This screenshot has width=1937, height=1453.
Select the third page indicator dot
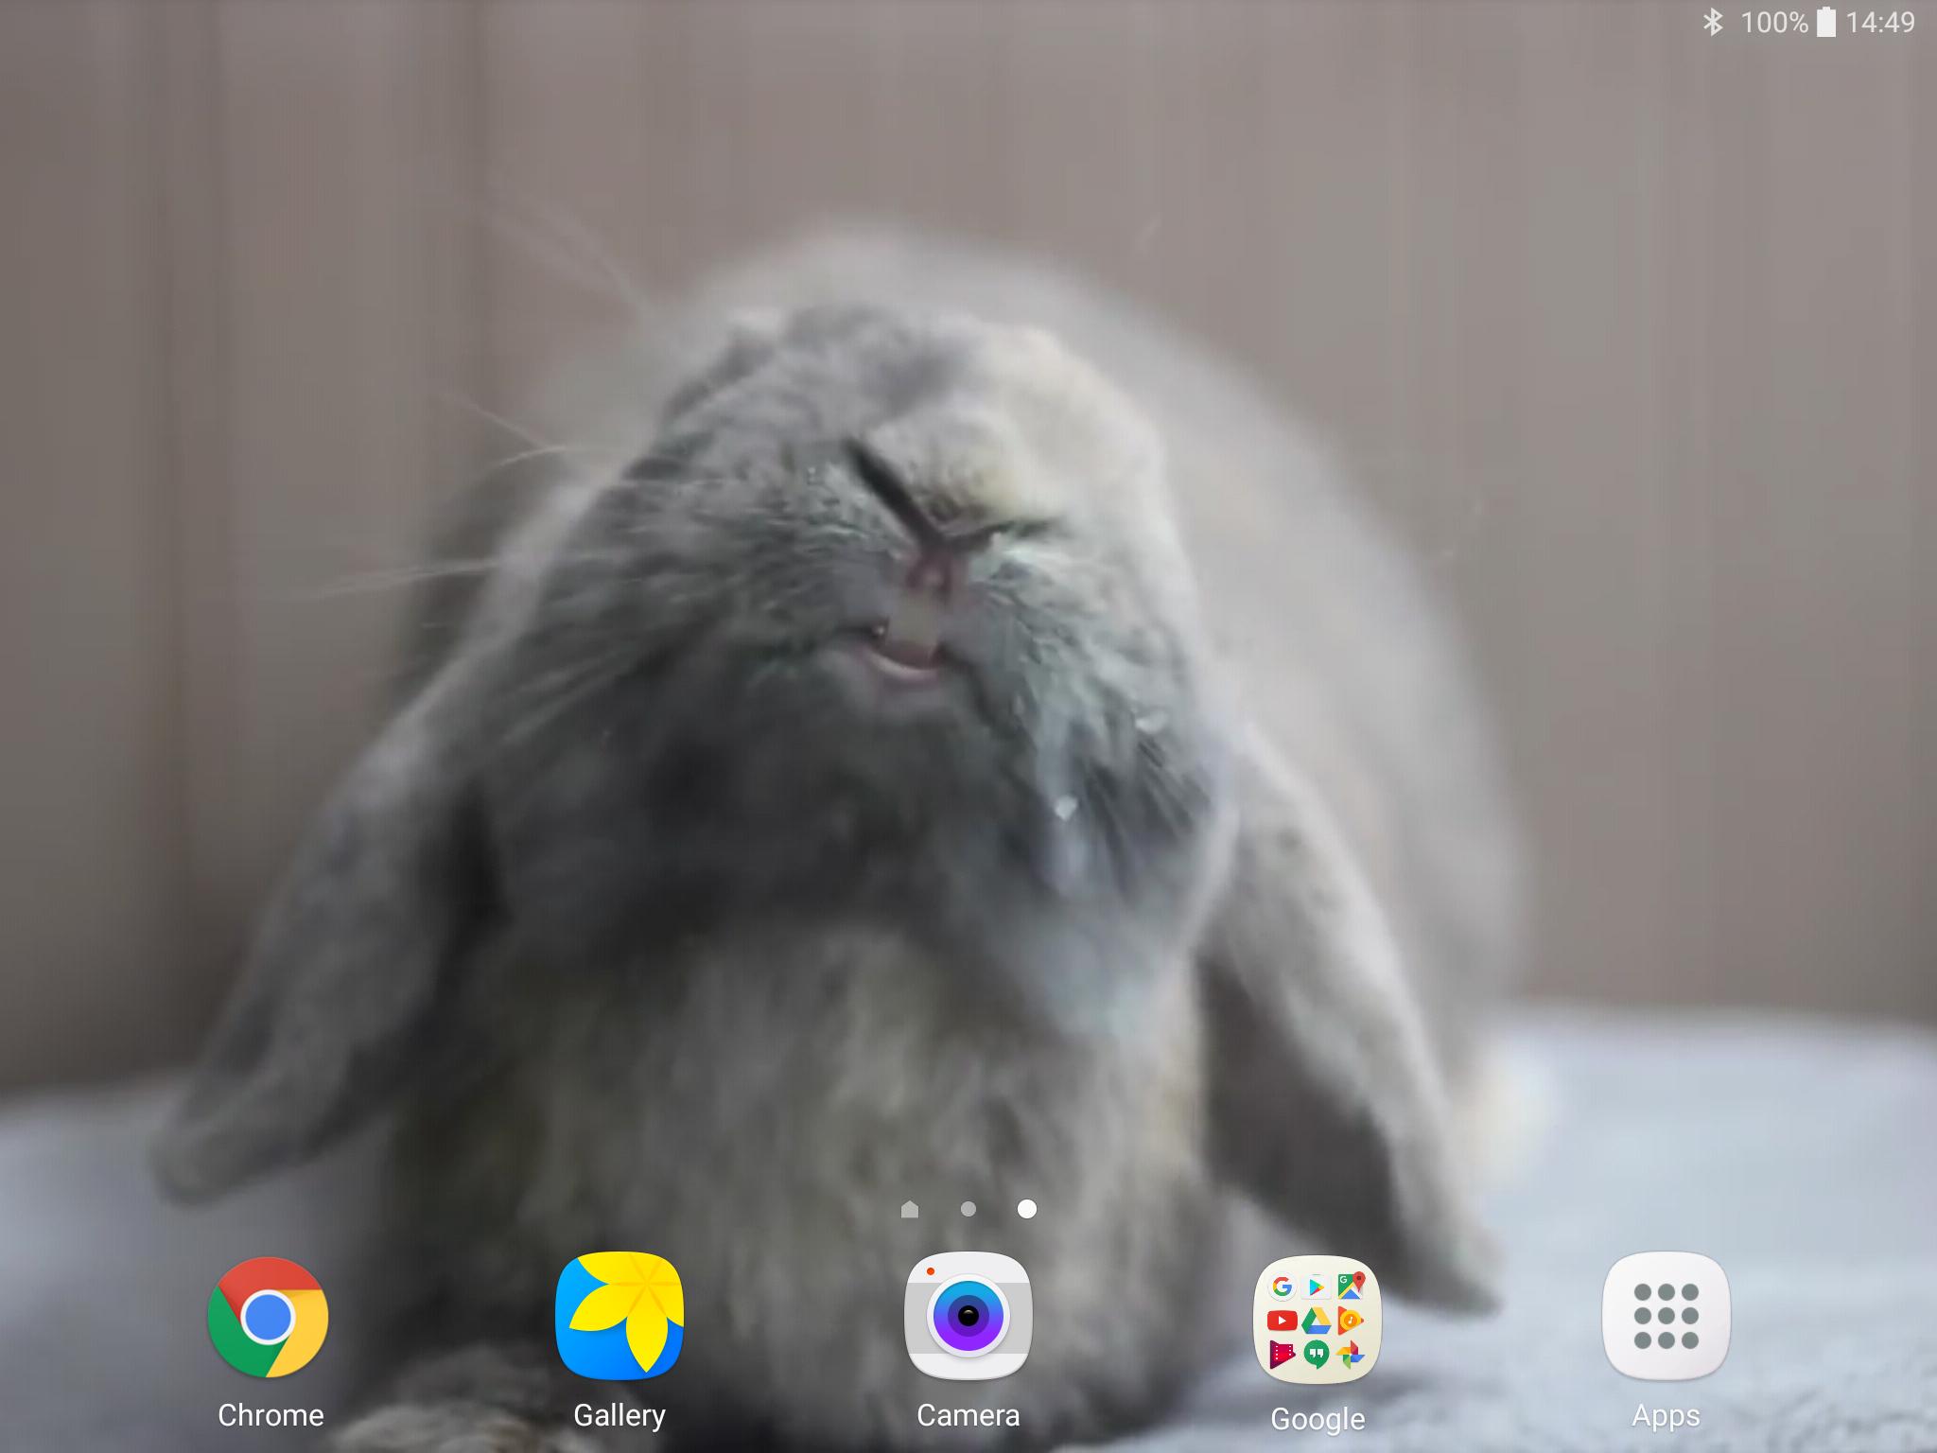(x=1026, y=1209)
